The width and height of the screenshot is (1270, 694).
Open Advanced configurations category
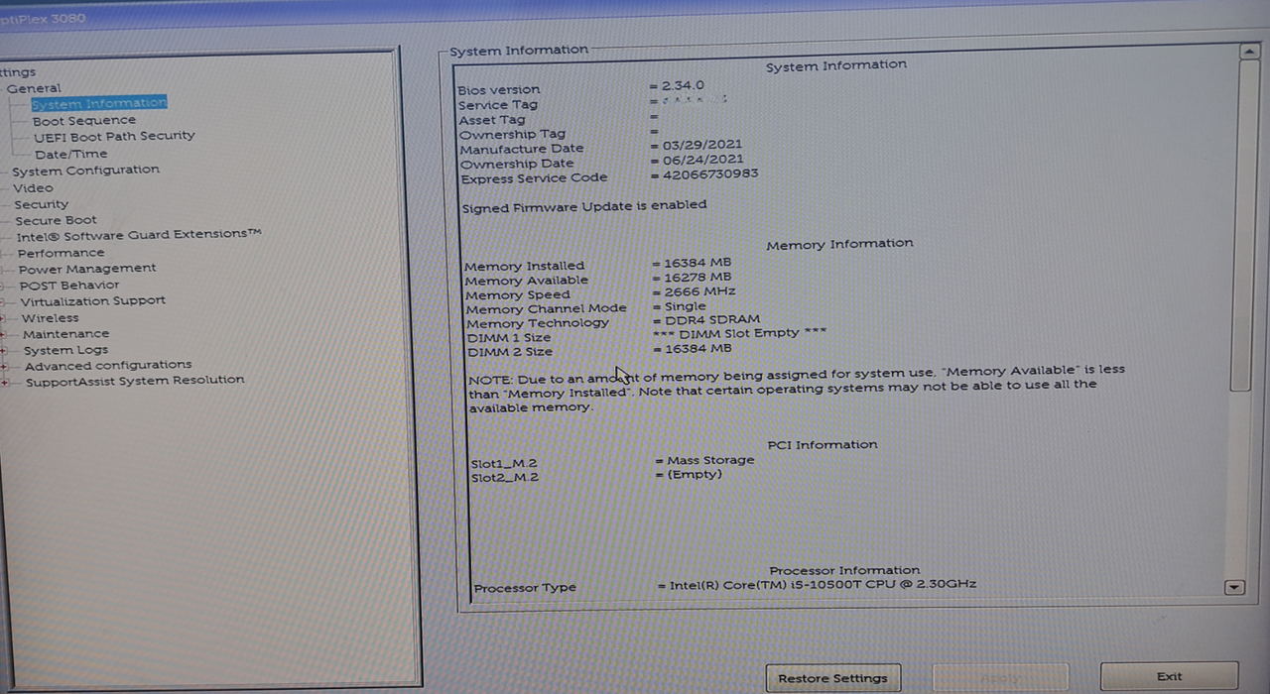[108, 365]
